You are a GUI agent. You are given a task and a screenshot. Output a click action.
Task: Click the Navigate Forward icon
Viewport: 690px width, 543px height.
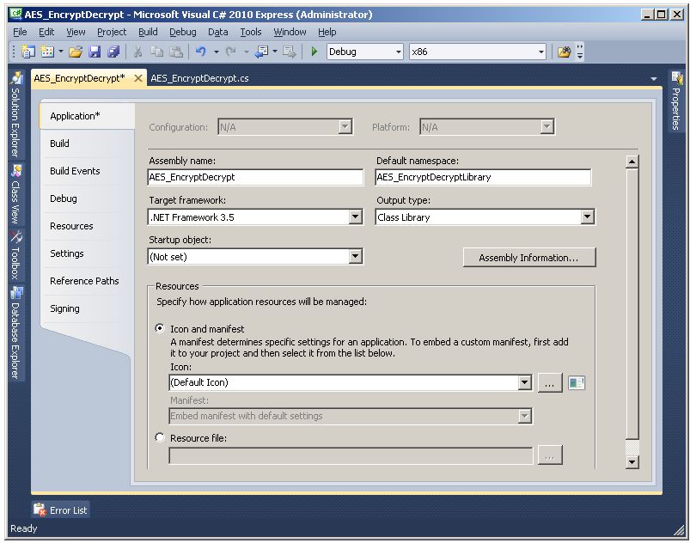pos(289,52)
